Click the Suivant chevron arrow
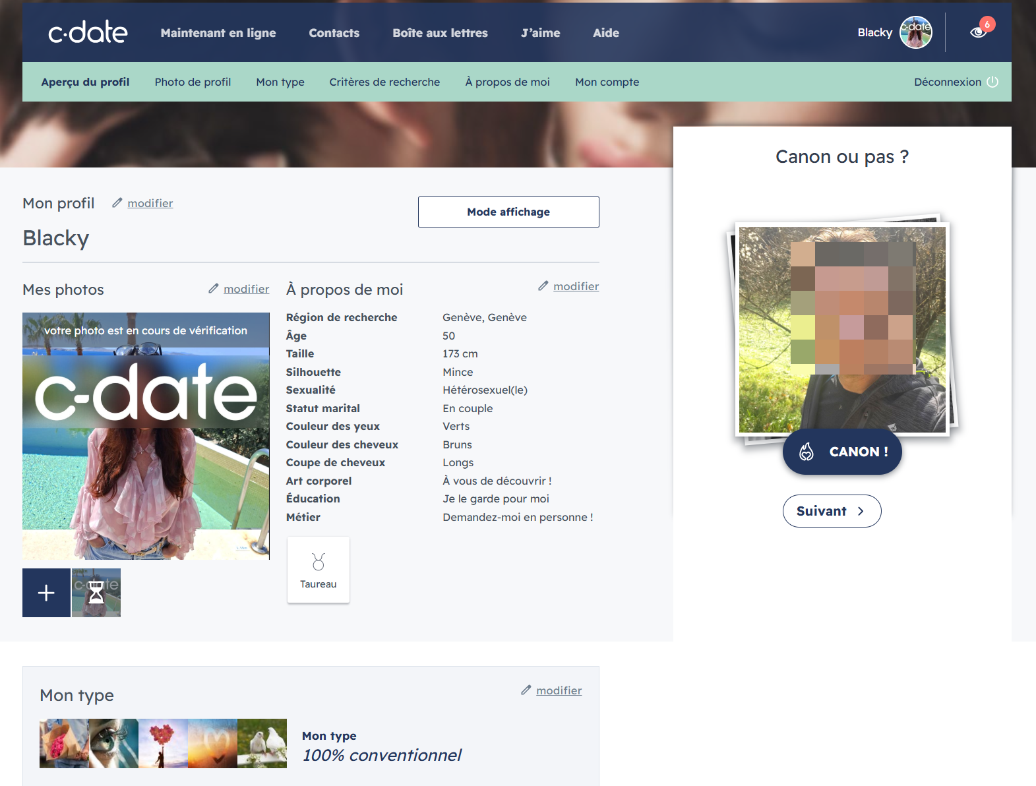The height and width of the screenshot is (786, 1036). (x=861, y=511)
